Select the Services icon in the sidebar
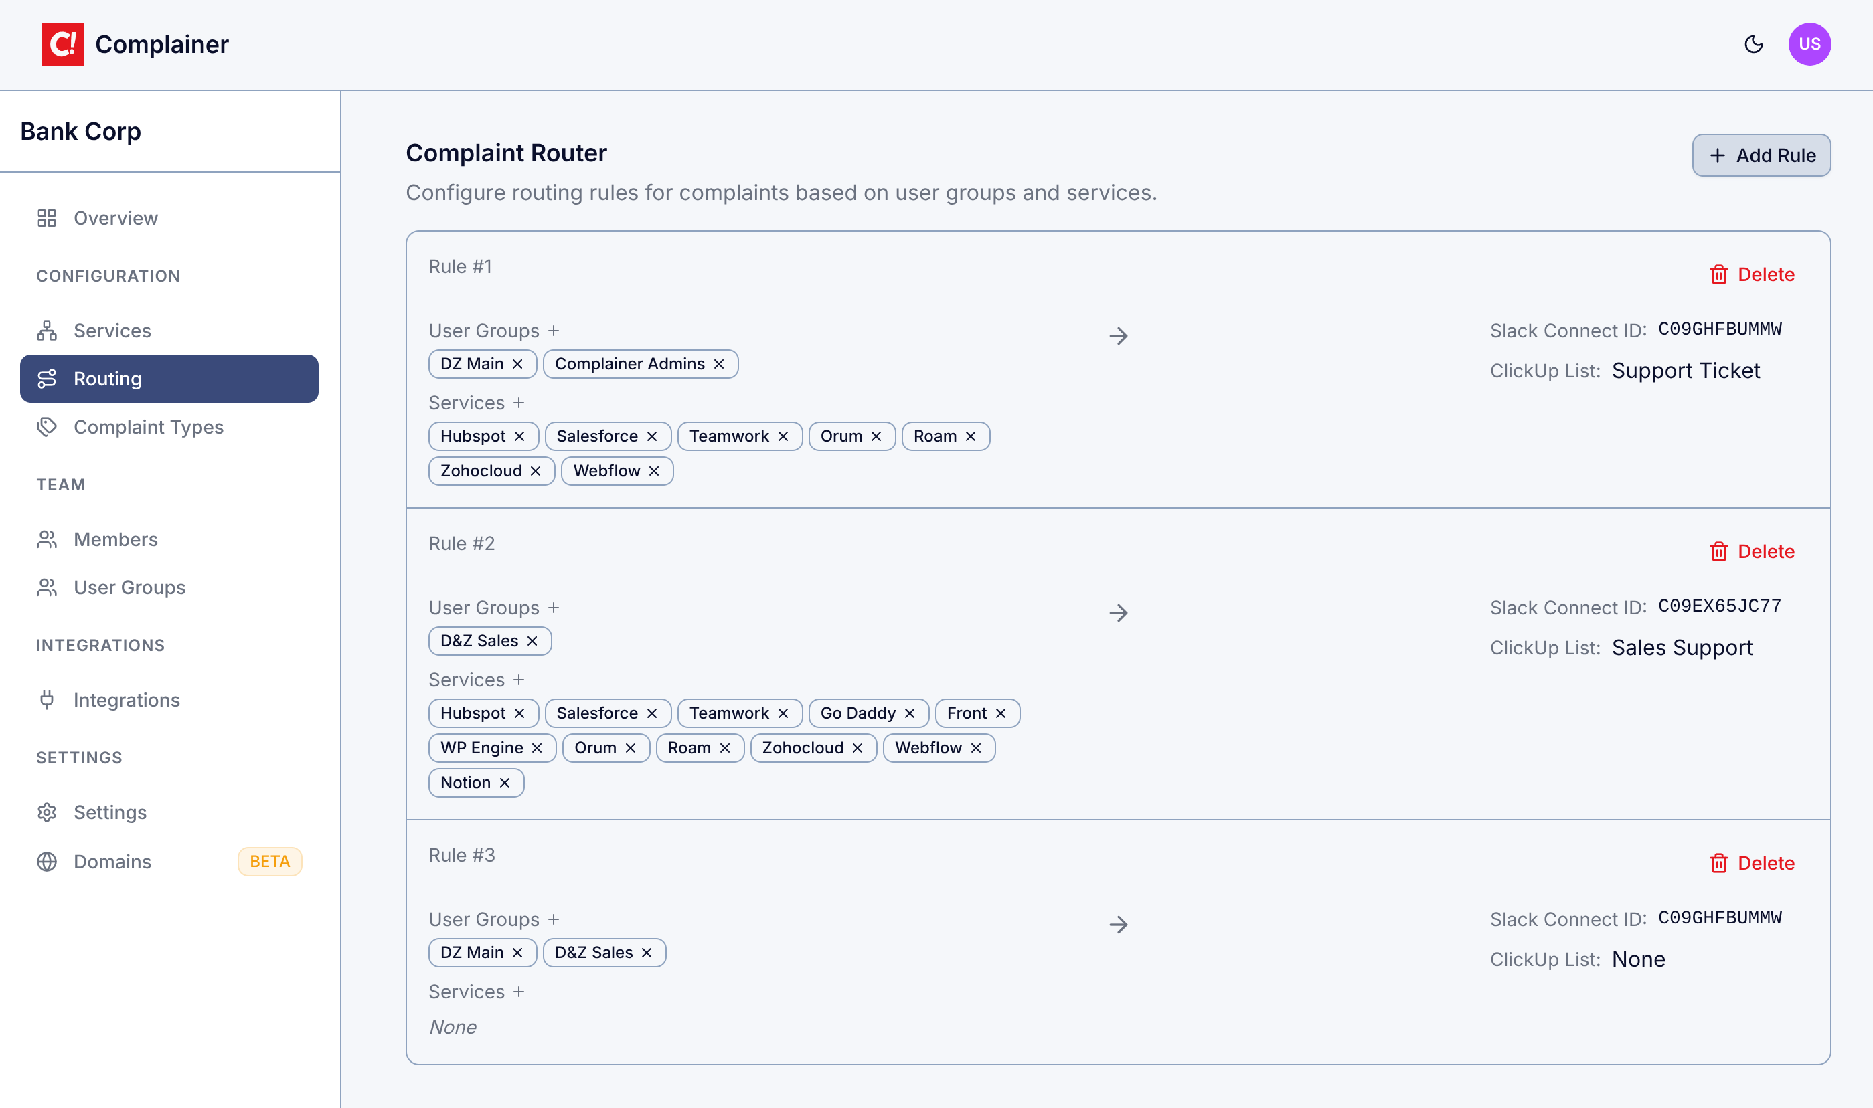 pyautogui.click(x=47, y=330)
